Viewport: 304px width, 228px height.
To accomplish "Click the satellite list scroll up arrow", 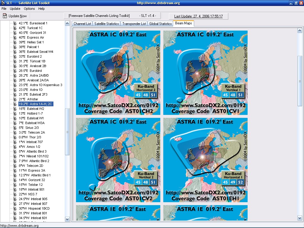I will click(67, 23).
